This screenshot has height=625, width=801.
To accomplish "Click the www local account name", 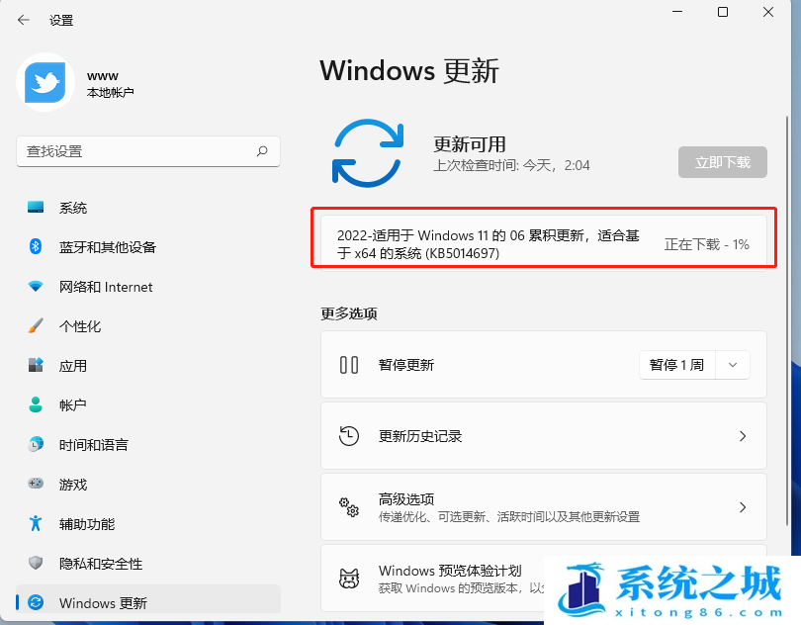I will click(x=103, y=75).
